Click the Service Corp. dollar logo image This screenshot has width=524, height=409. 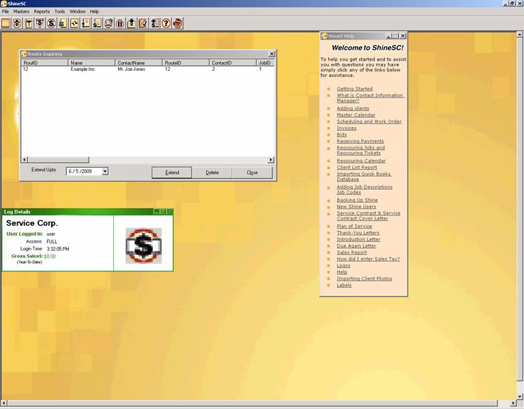143,245
